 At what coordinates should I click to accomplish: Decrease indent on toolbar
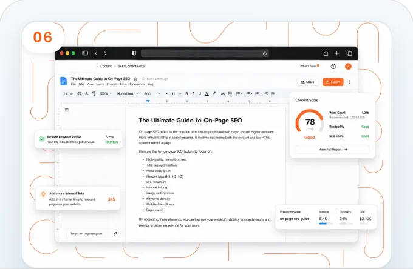click(x=266, y=93)
